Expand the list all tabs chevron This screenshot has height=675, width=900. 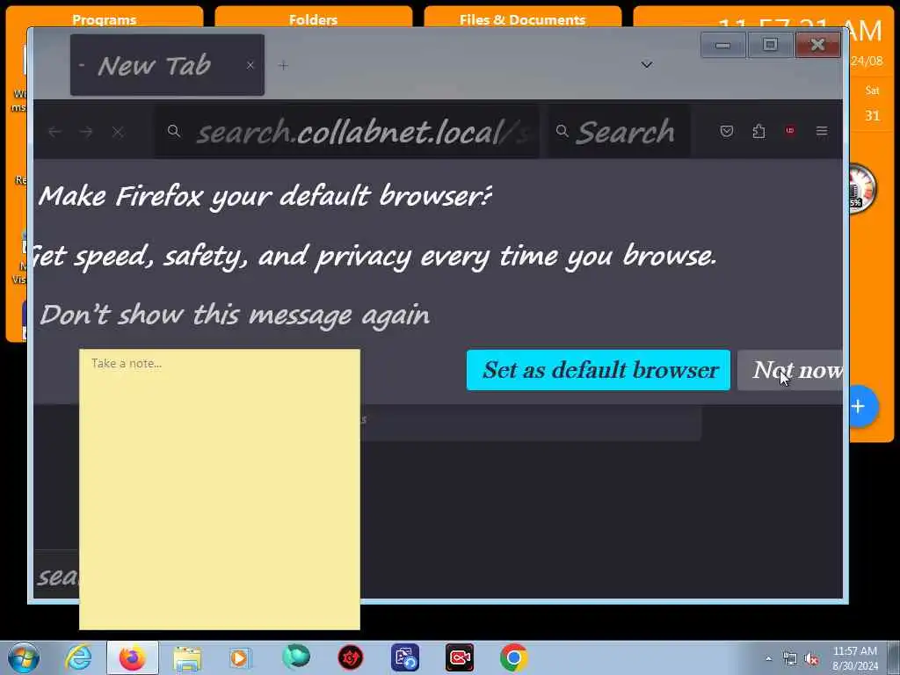647,65
